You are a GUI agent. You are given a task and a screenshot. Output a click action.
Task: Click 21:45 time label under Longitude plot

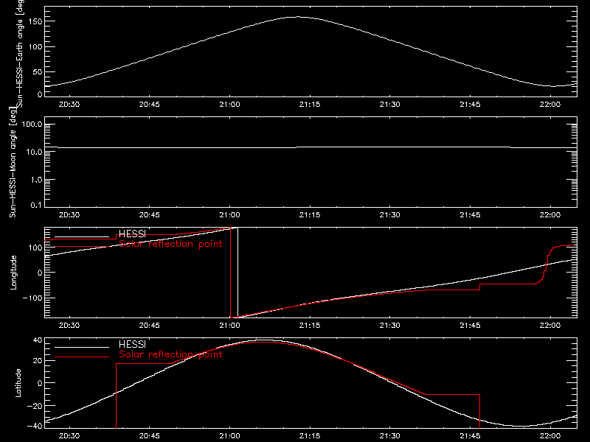(470, 326)
